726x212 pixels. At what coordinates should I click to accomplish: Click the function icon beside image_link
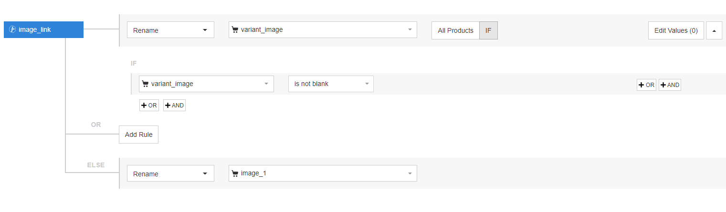click(13, 29)
